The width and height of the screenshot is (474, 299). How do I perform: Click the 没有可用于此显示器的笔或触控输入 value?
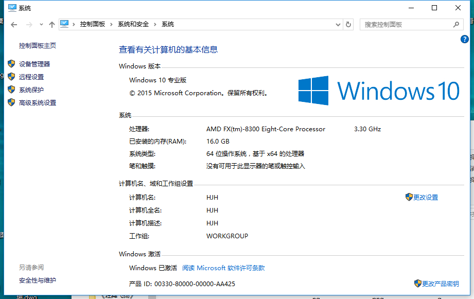(256, 166)
